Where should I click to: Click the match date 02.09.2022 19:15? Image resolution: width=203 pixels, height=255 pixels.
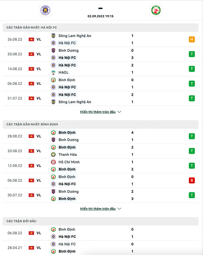click(101, 16)
